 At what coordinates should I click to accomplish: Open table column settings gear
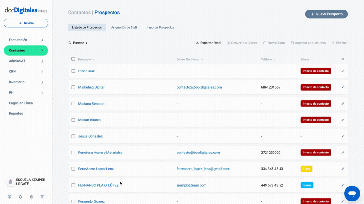click(x=343, y=59)
